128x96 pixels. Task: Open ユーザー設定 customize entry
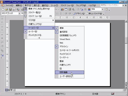70,76
